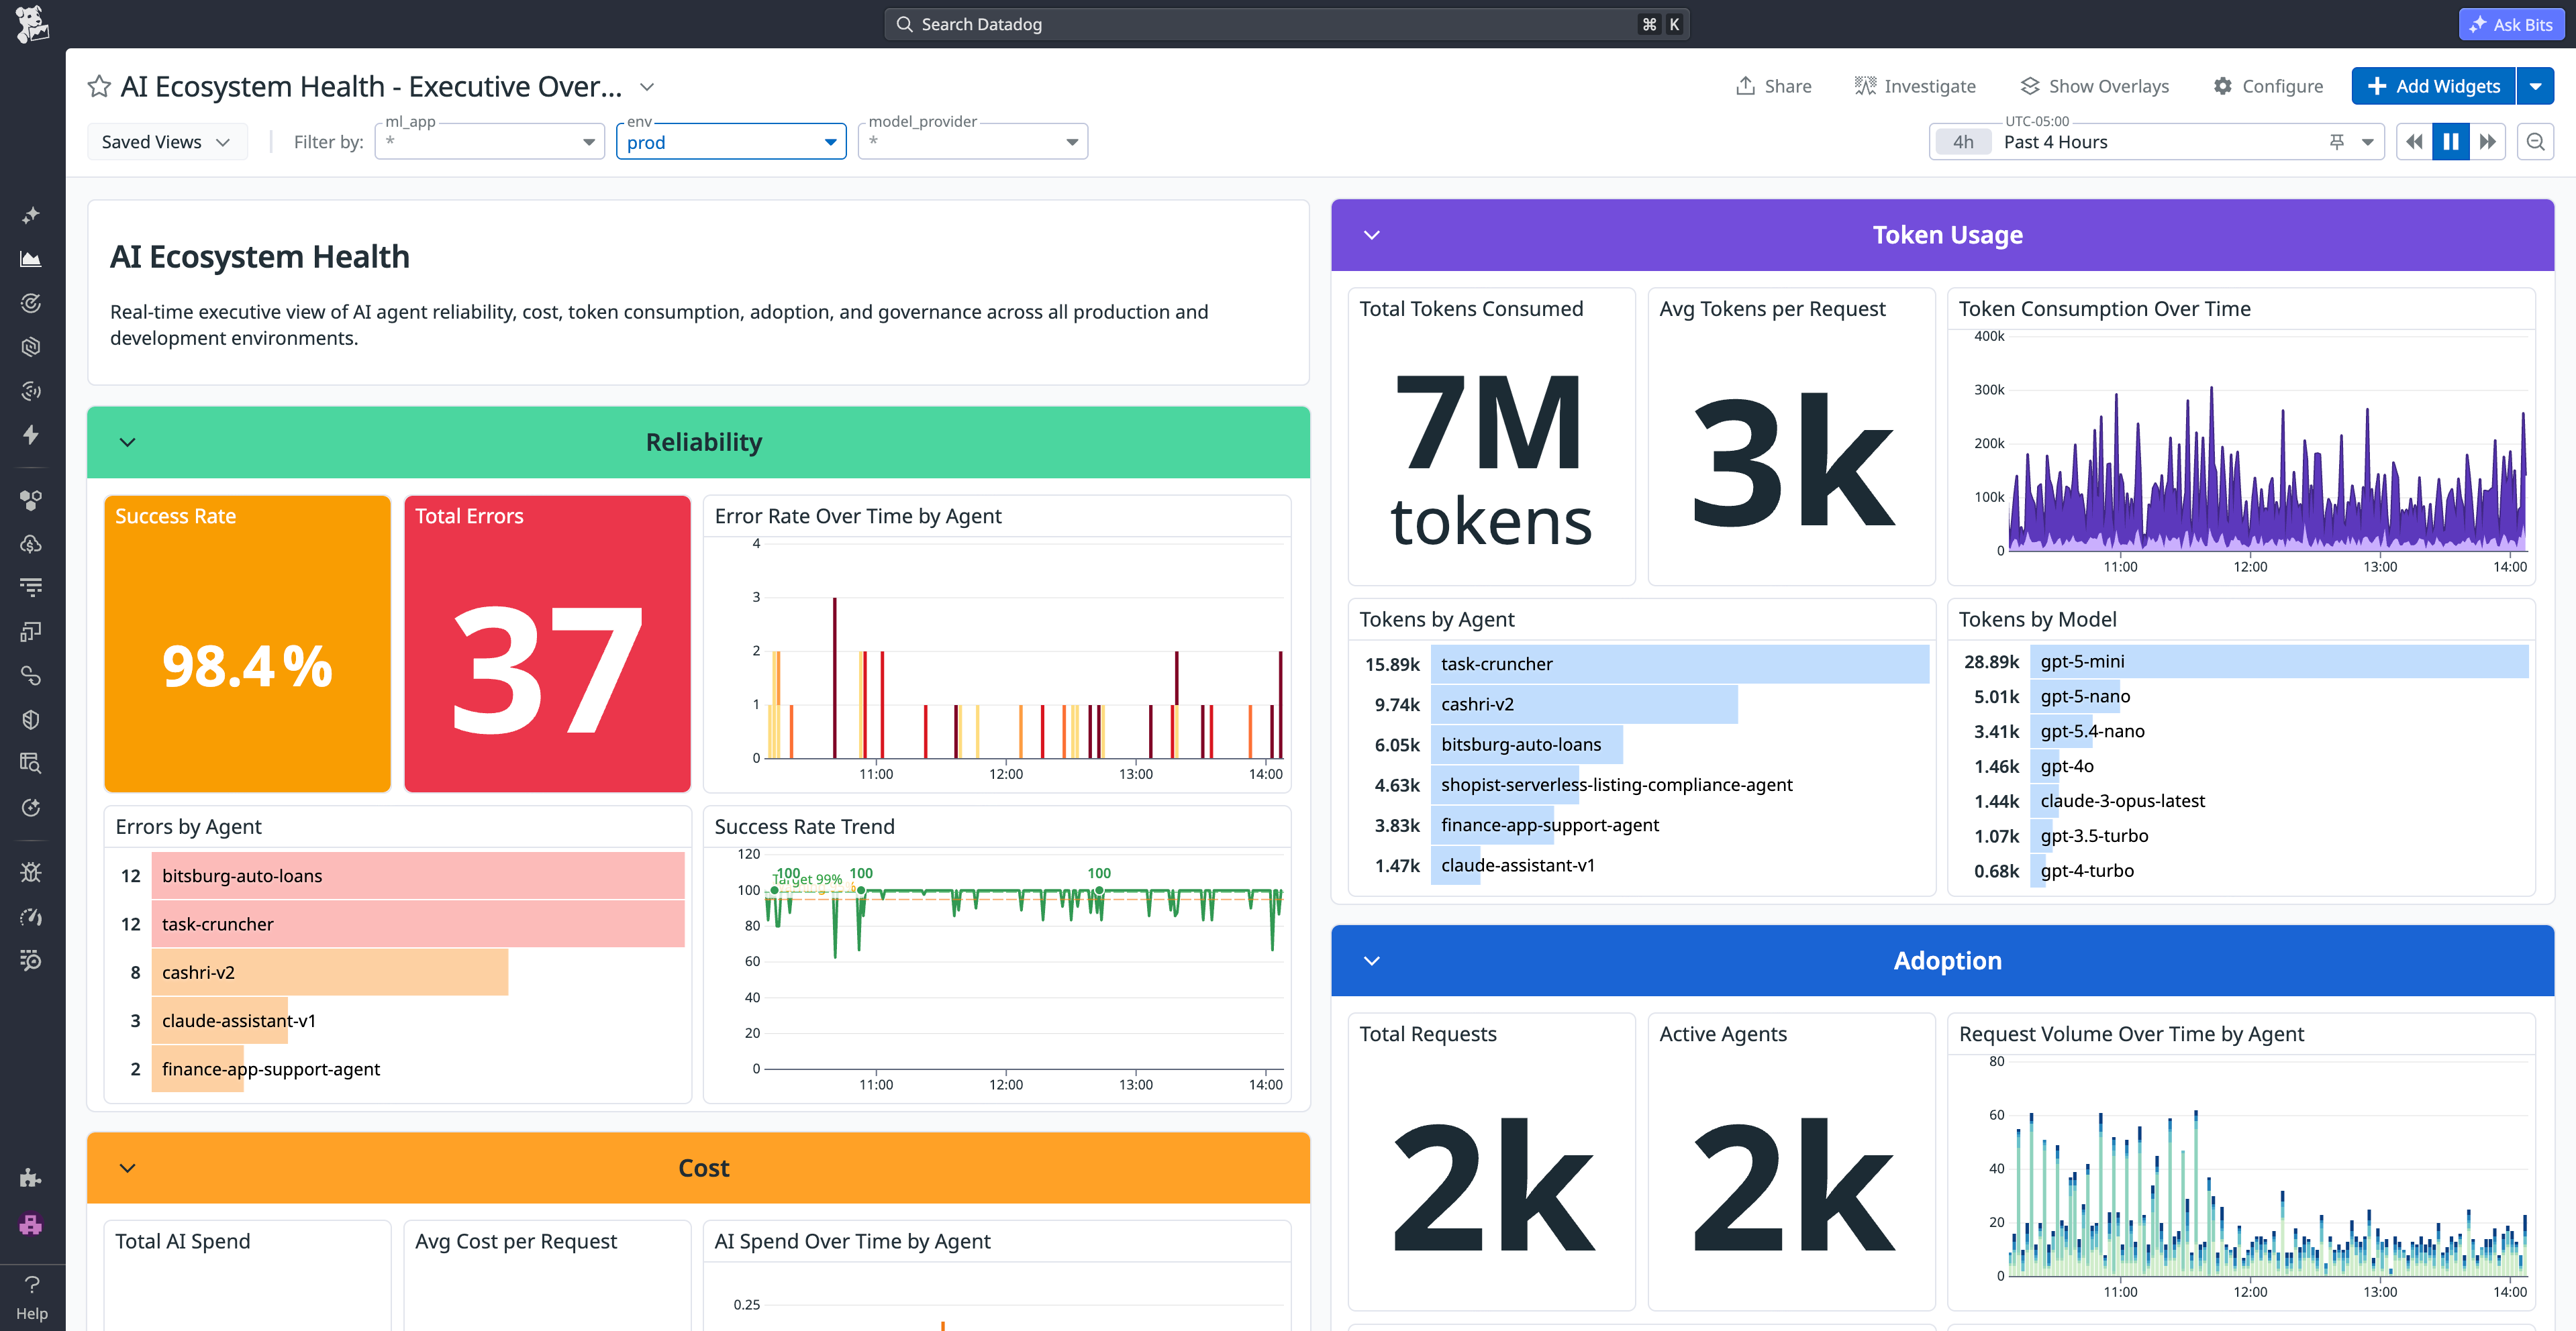
Task: Click the signal waves sidebar icon
Action: (31, 390)
